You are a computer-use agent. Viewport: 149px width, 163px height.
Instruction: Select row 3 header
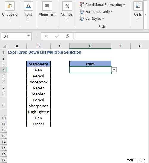pos(4,64)
